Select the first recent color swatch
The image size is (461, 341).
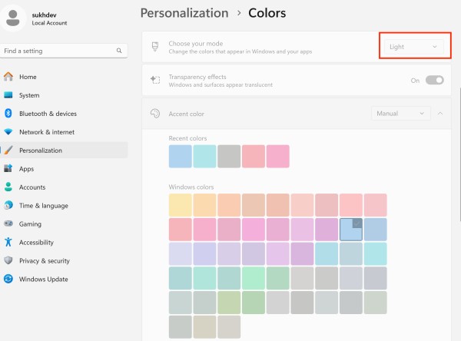[x=180, y=156]
